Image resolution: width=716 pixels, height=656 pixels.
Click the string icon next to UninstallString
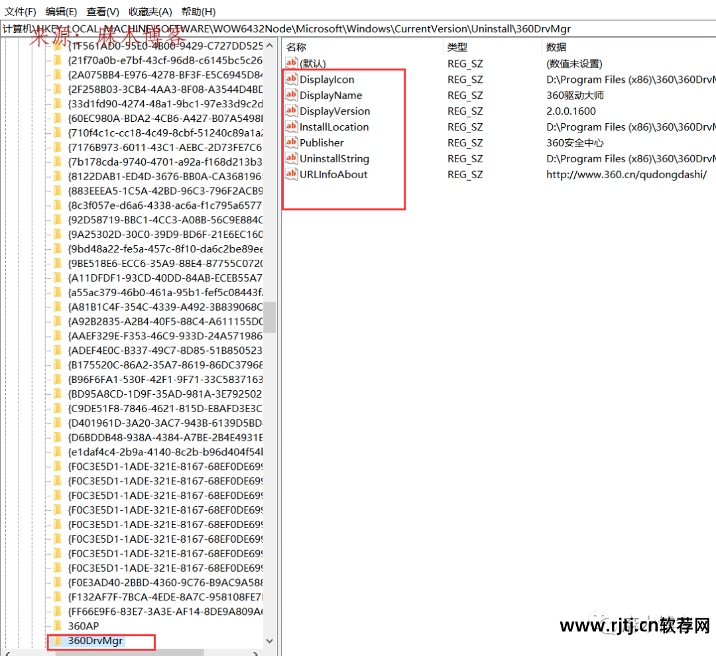[x=291, y=158]
